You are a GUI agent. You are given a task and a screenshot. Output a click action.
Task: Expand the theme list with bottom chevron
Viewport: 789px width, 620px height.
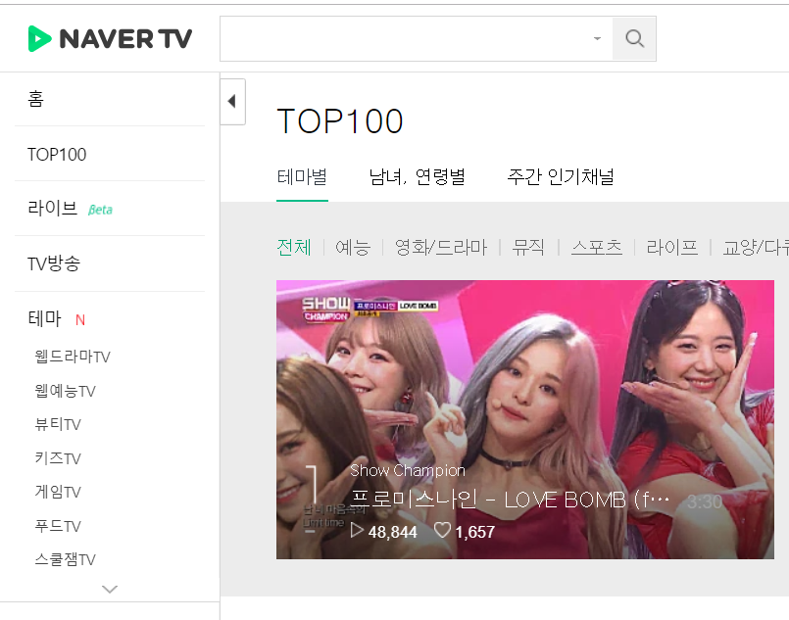click(x=109, y=589)
